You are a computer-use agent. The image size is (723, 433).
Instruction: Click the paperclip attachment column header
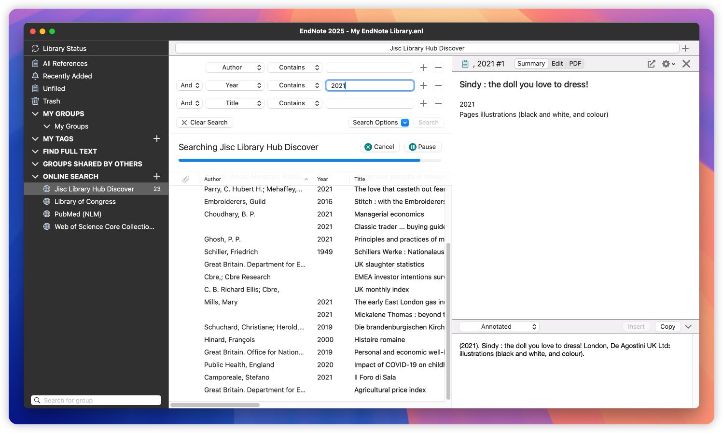click(x=186, y=179)
